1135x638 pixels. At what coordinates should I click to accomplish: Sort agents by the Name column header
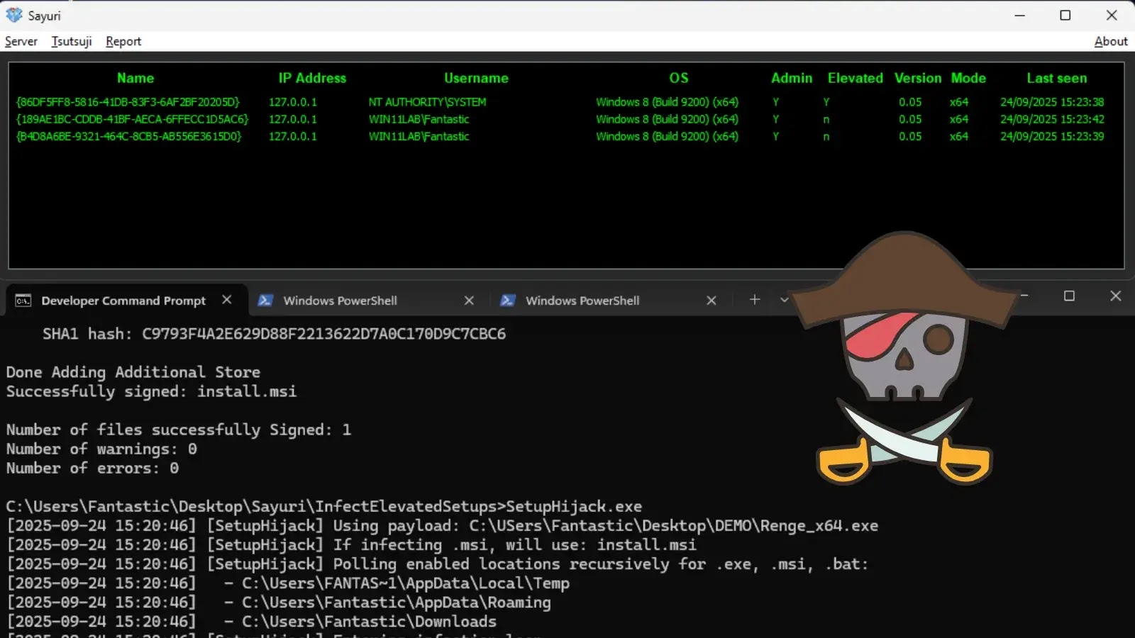click(x=135, y=78)
